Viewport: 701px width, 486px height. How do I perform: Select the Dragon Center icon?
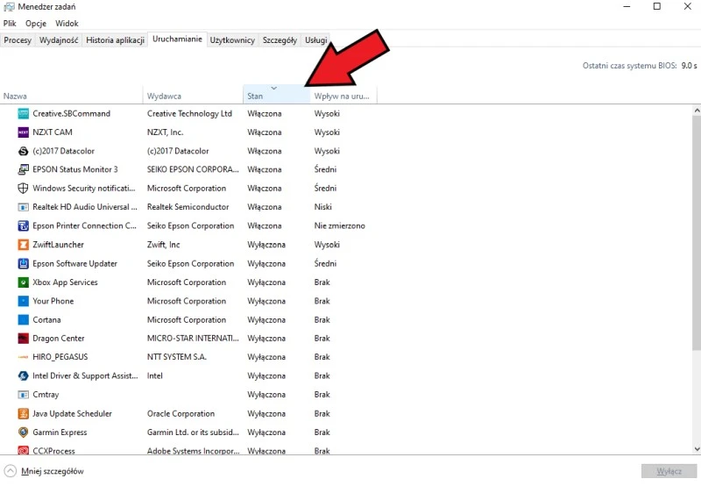24,339
